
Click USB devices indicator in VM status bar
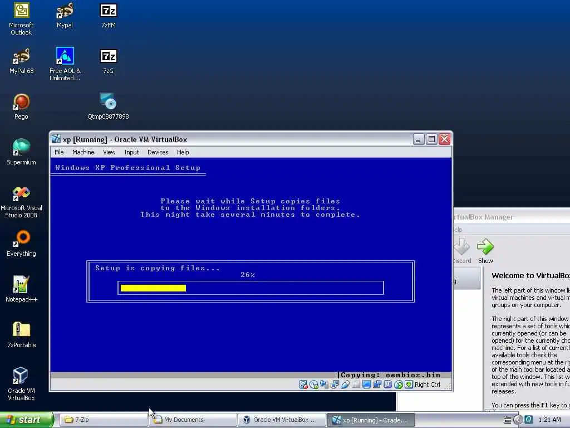point(345,385)
